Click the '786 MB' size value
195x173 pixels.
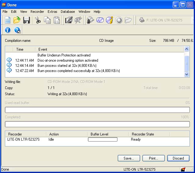168,41
